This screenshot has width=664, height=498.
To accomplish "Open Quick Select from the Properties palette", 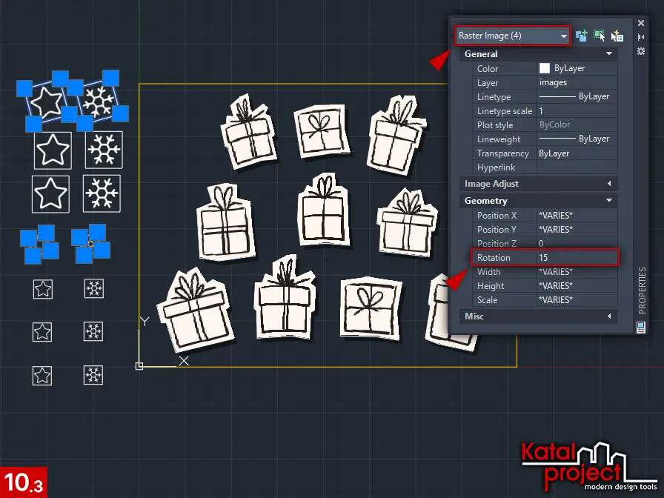I will pos(617,35).
